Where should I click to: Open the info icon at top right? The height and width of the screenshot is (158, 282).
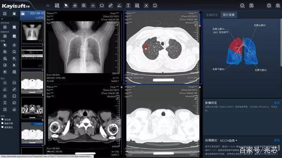click(x=242, y=6)
